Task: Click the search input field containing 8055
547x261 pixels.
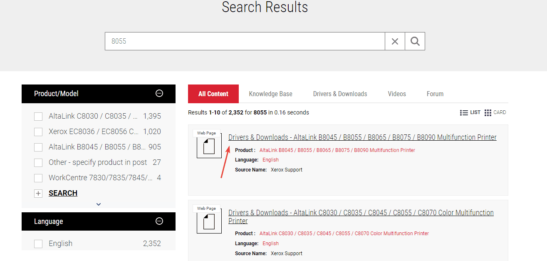Action: 245,41
